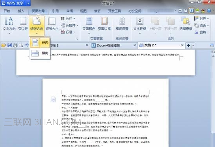215x147 pixels.
Task: Click the help question mark icon
Action: tap(209, 11)
